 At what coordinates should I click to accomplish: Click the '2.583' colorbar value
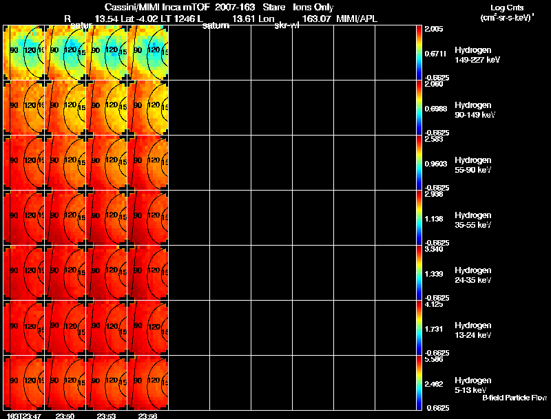click(x=434, y=139)
